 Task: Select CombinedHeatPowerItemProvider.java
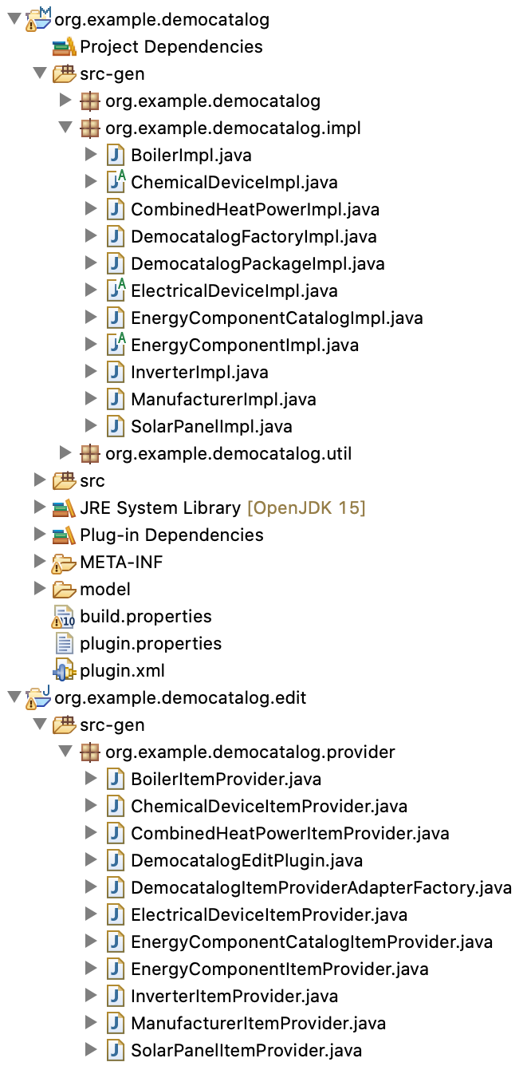(x=290, y=833)
